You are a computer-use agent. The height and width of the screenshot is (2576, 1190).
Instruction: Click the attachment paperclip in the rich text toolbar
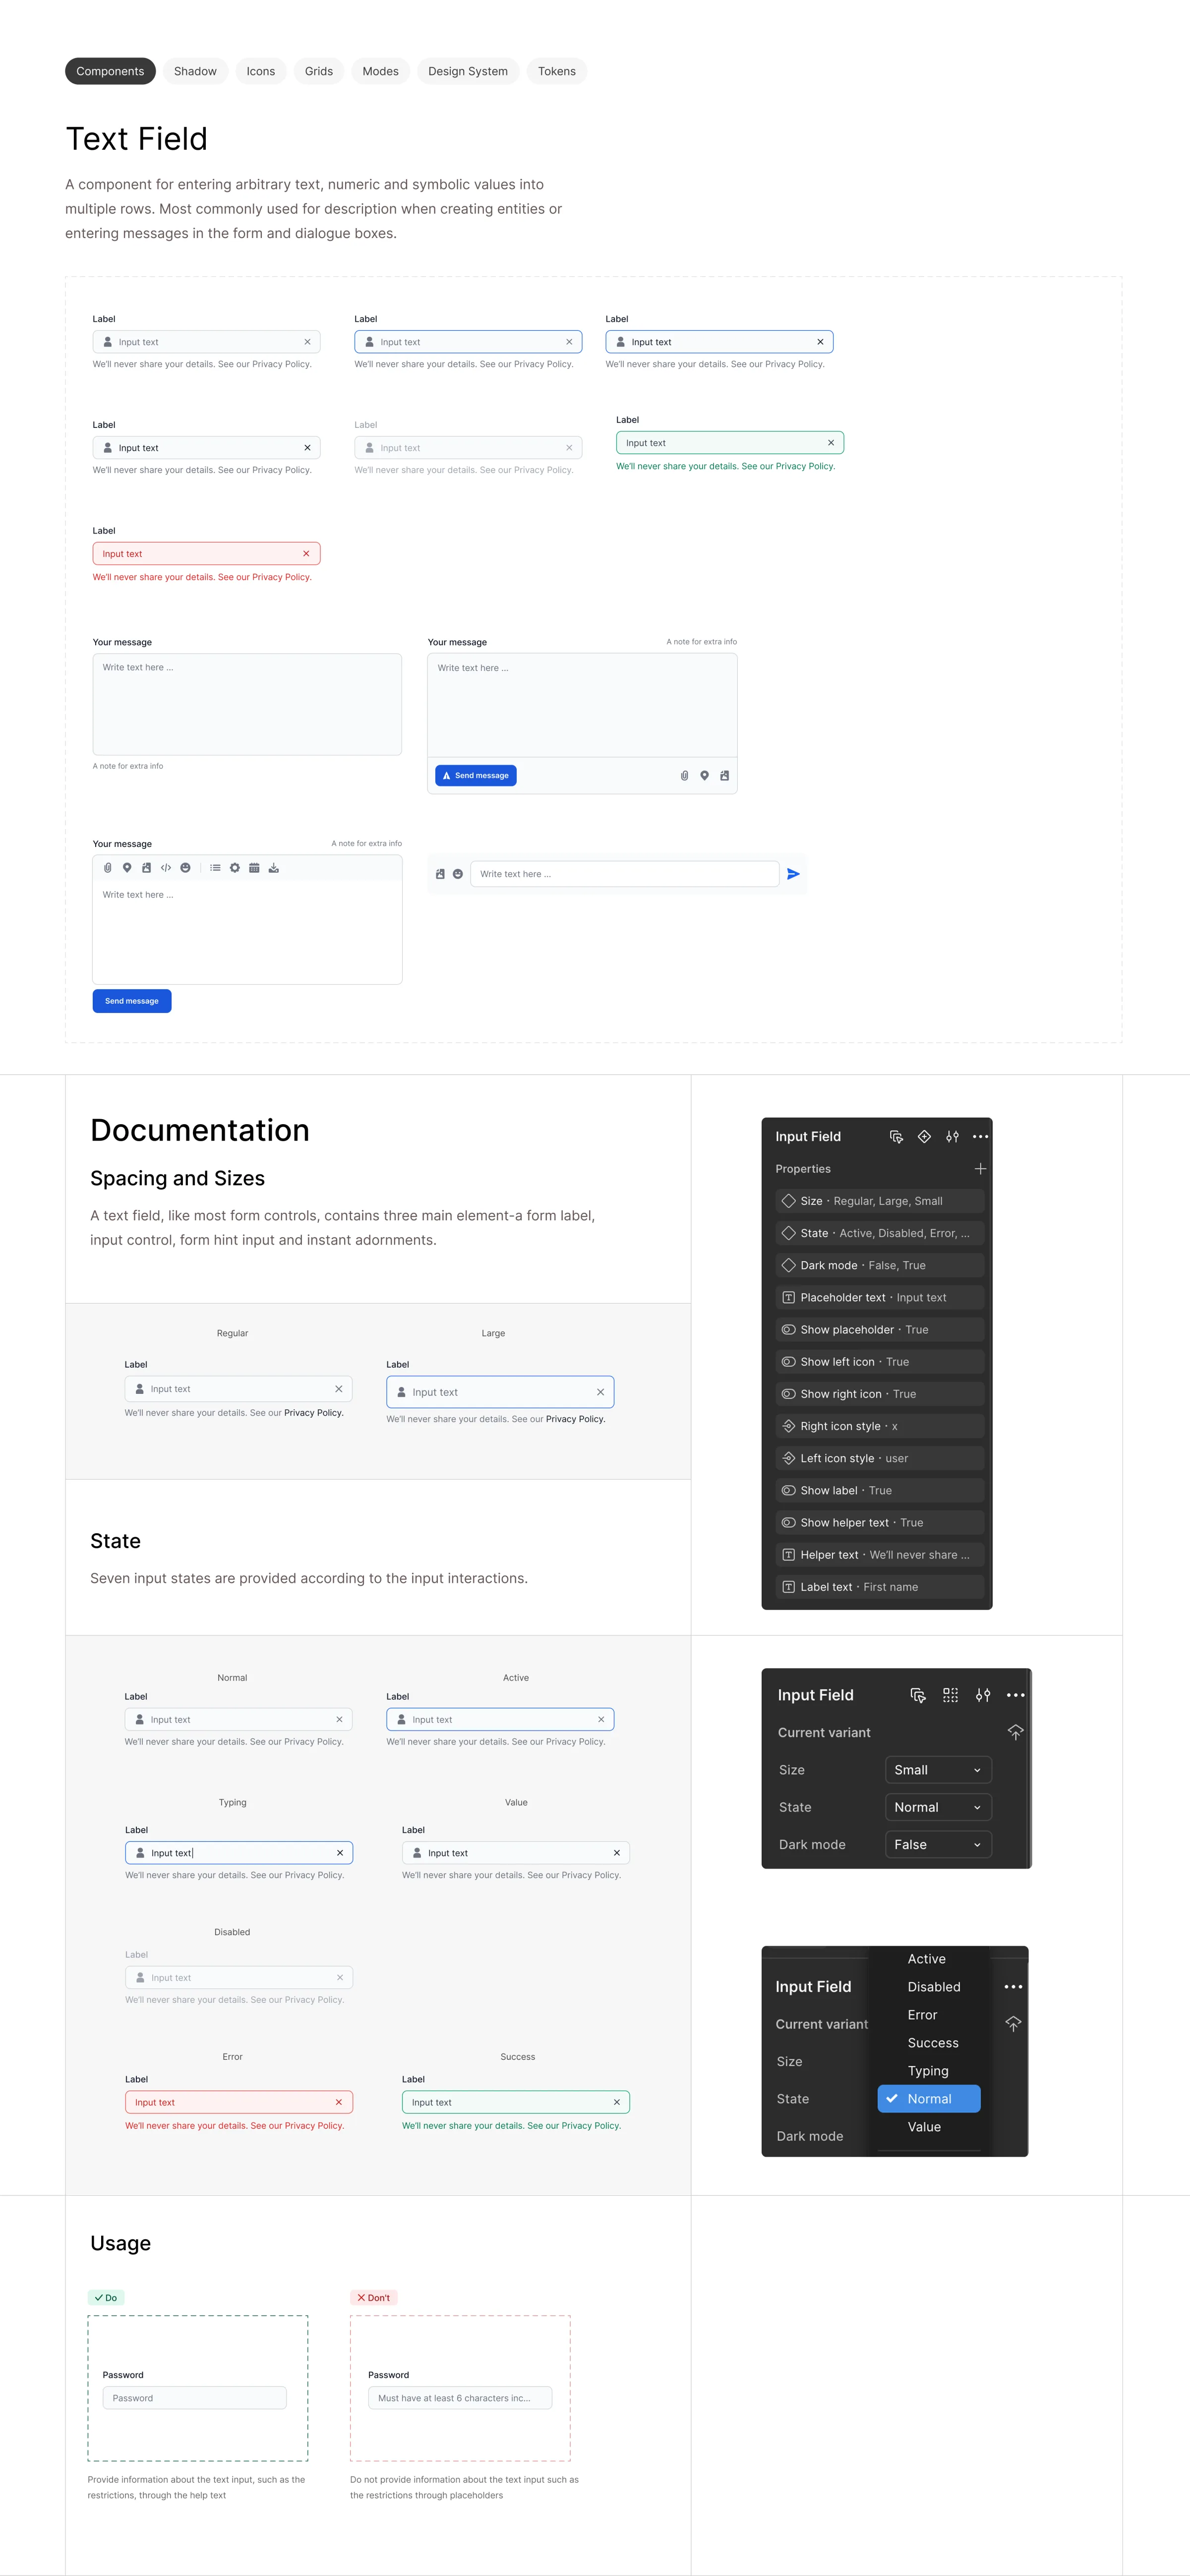pos(108,868)
